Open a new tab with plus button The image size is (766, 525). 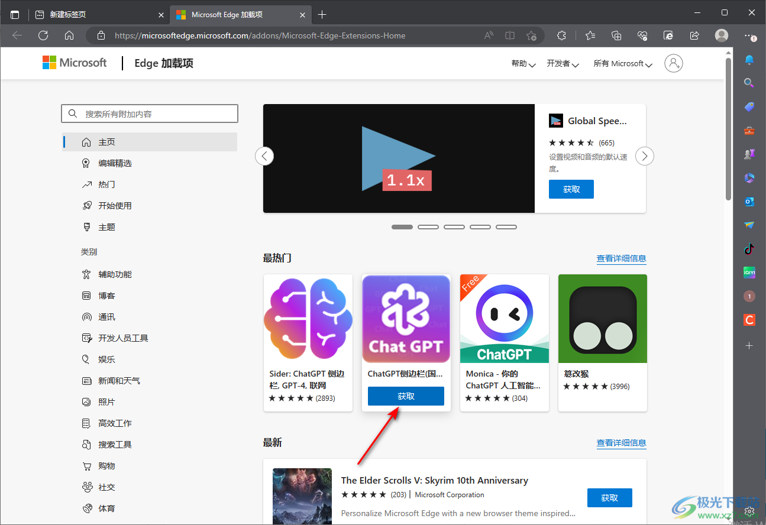click(x=322, y=14)
